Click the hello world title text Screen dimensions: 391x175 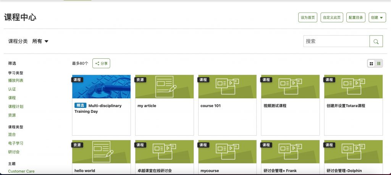click(x=84, y=171)
